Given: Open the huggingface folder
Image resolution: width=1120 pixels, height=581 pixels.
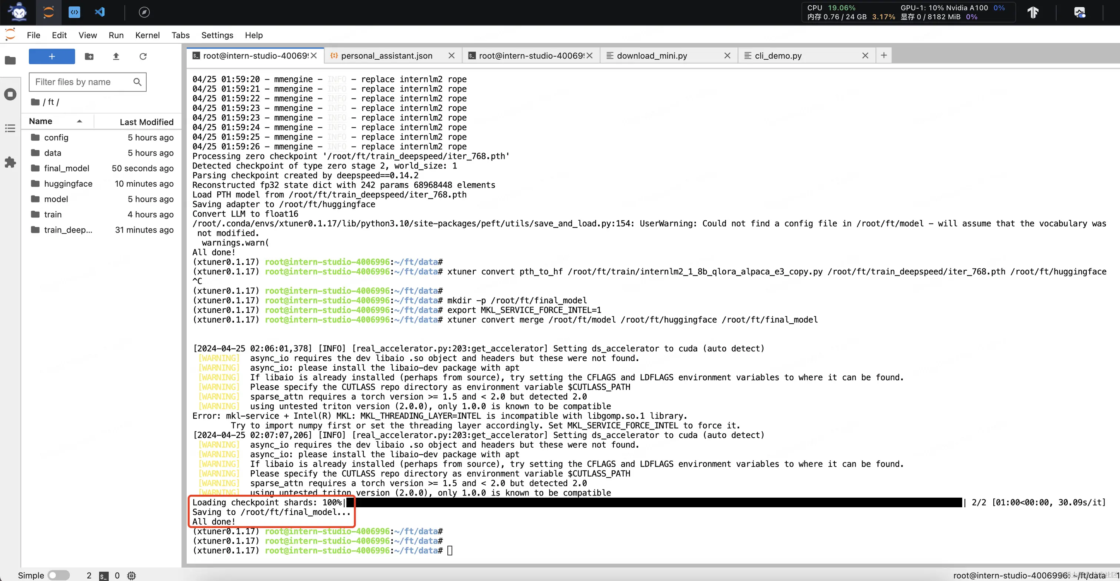Looking at the screenshot, I should [68, 183].
